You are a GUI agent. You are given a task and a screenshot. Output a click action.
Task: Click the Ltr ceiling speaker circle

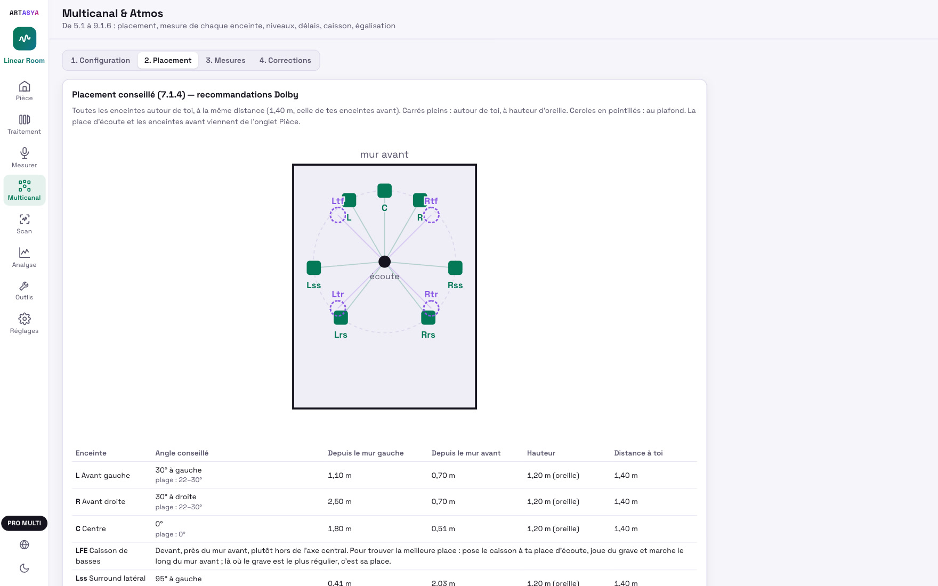coord(337,308)
